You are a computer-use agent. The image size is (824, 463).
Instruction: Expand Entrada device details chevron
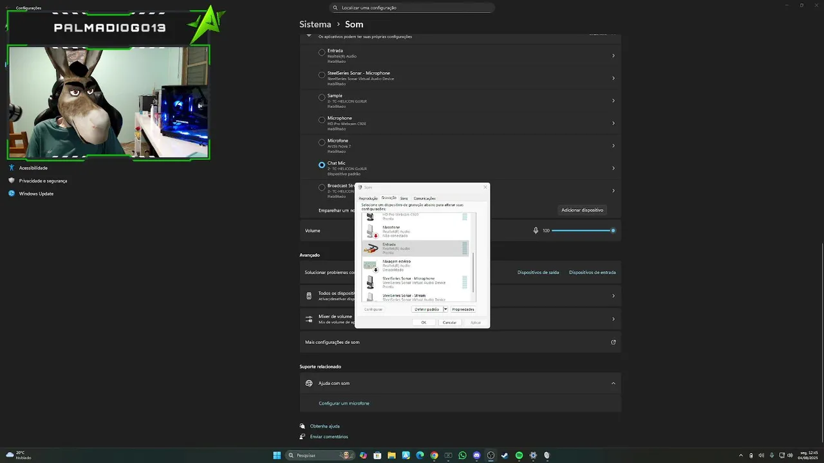(x=613, y=55)
